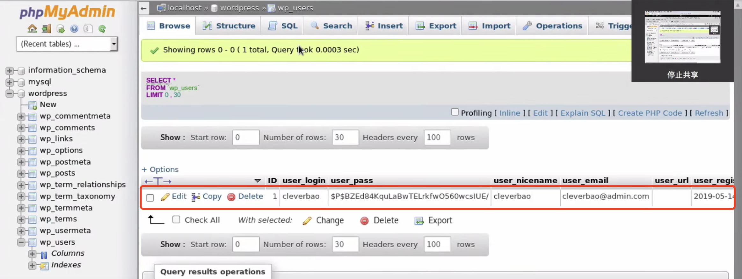The width and height of the screenshot is (742, 279).
Task: Click the Edit query link beside Inline
Action: pos(540,113)
